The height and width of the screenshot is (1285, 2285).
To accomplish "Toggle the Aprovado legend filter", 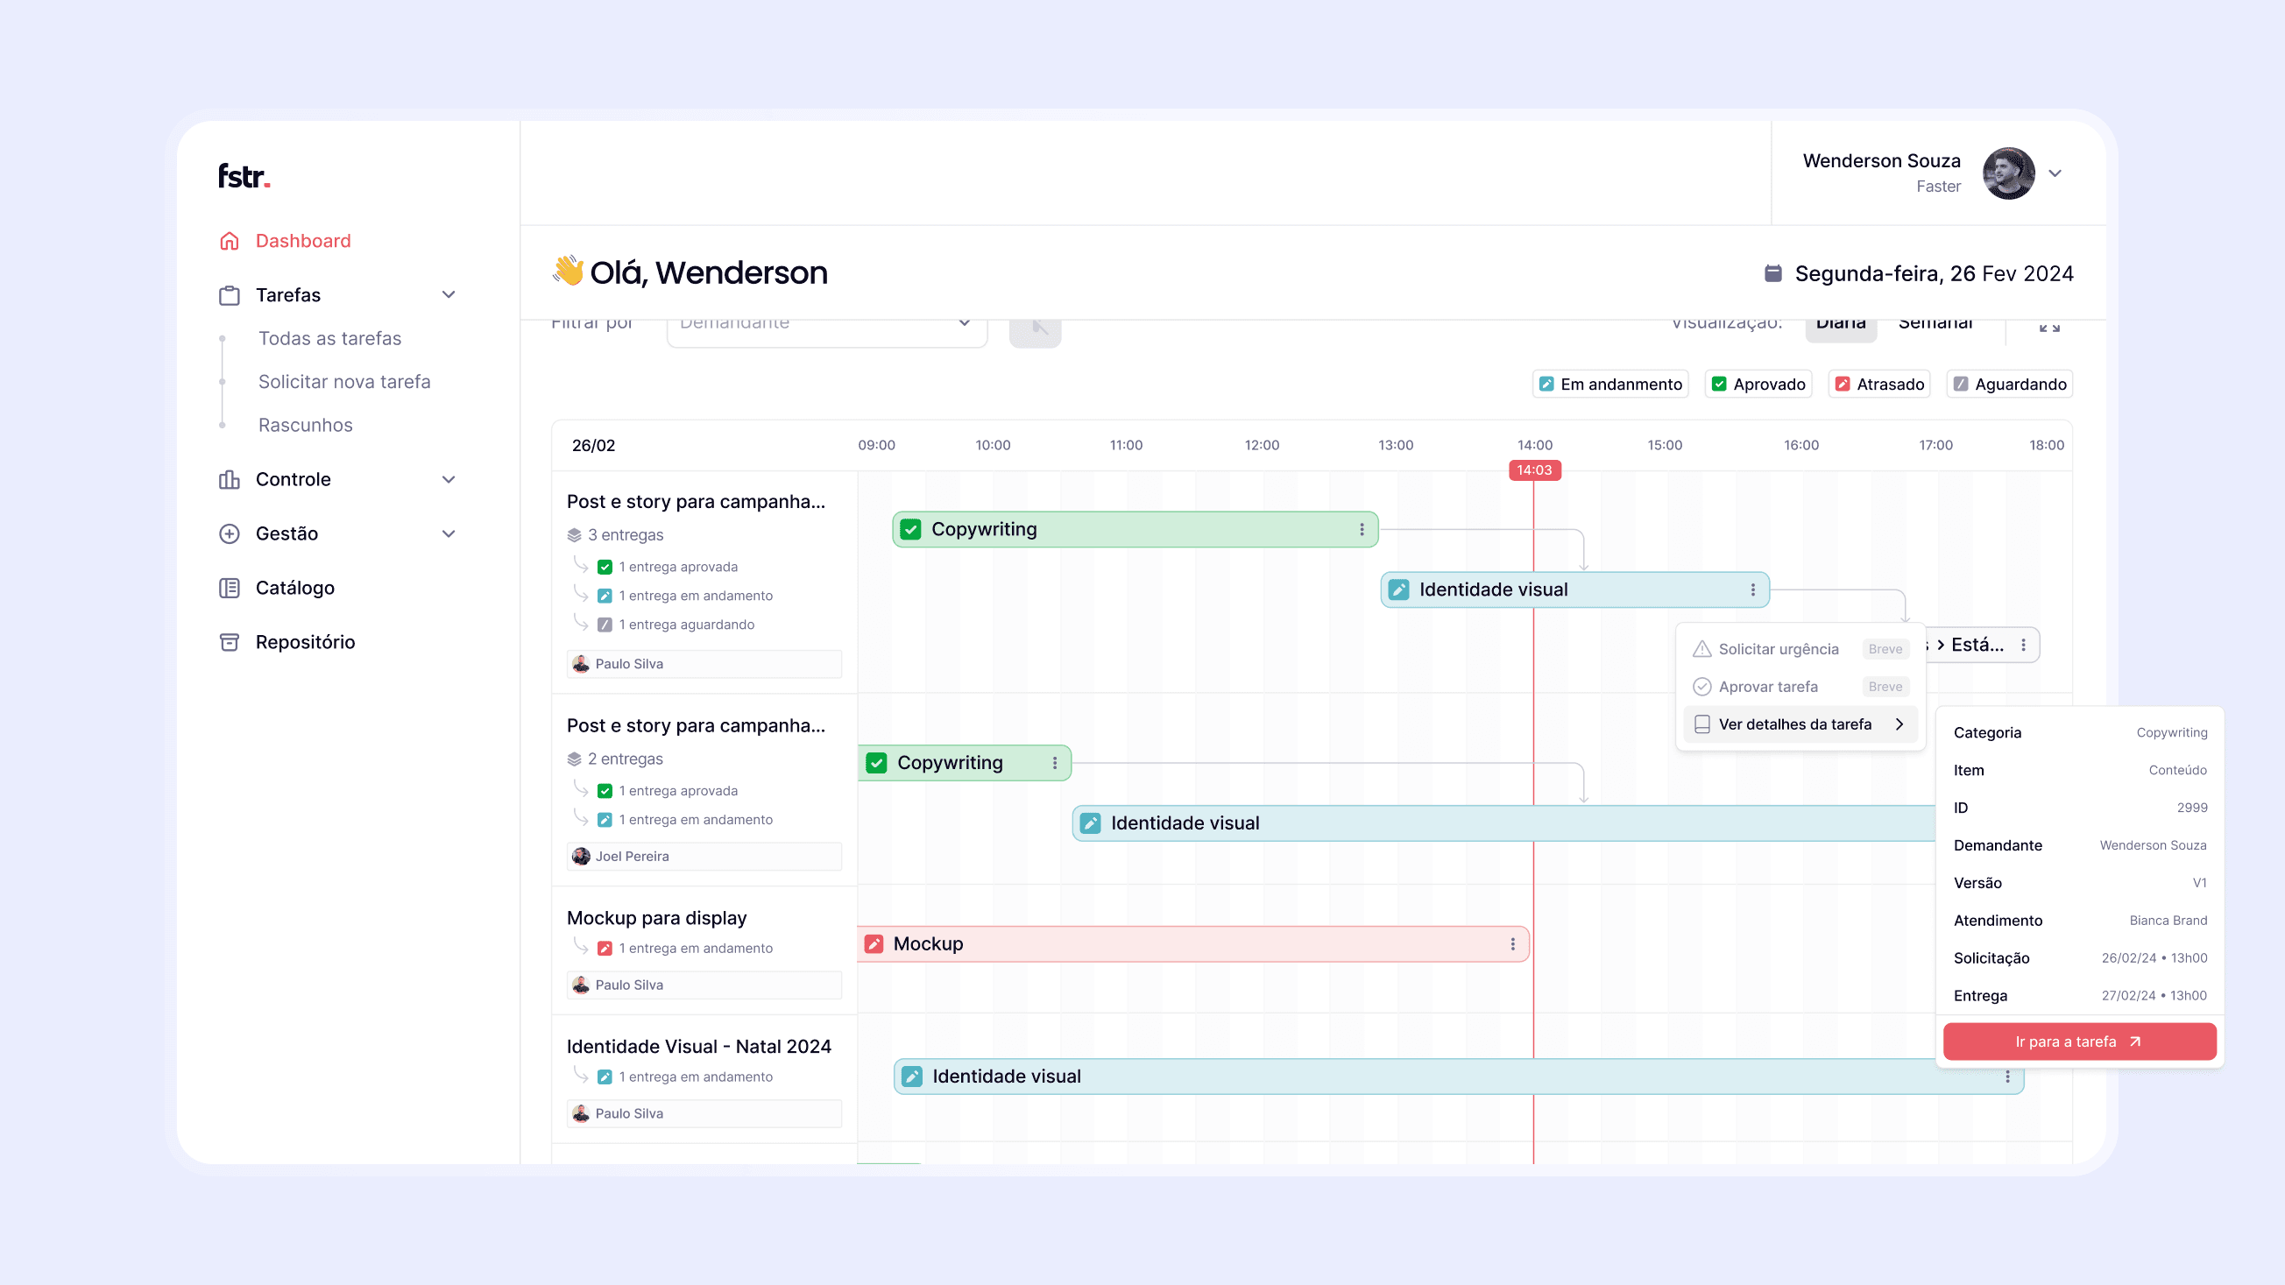I will [x=1758, y=384].
